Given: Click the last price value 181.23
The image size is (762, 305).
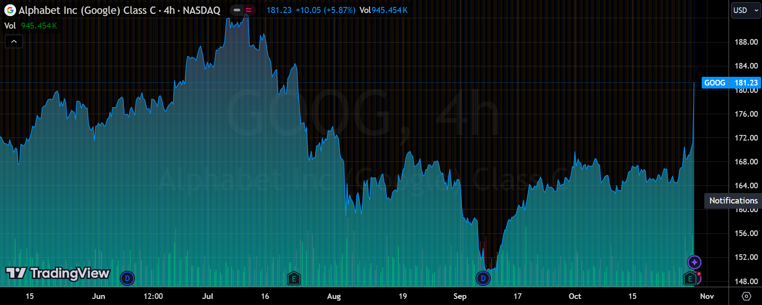Looking at the screenshot, I should point(279,10).
